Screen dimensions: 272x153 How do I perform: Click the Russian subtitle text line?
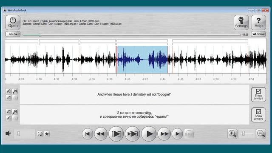(x=134, y=115)
